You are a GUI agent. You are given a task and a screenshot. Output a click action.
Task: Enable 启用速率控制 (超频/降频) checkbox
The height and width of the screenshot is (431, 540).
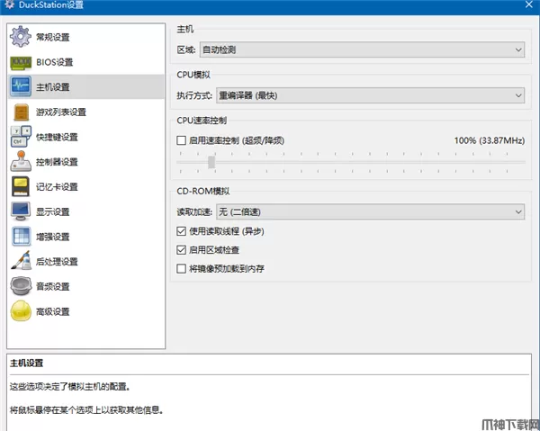181,140
